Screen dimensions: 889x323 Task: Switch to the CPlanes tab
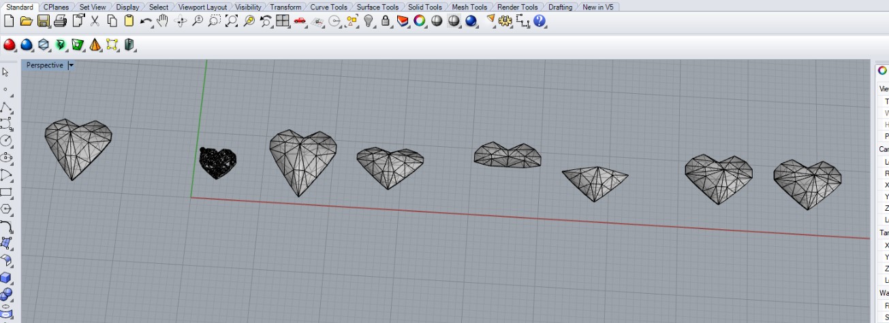tap(56, 7)
